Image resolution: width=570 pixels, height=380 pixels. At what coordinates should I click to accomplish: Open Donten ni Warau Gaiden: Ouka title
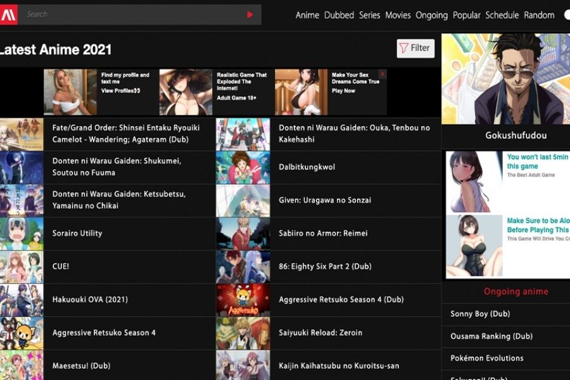click(355, 134)
